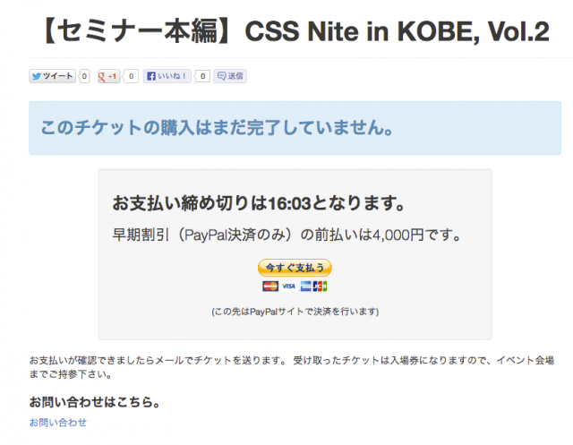Click the VISA card logo
This screenshot has height=445, width=573.
(x=288, y=287)
